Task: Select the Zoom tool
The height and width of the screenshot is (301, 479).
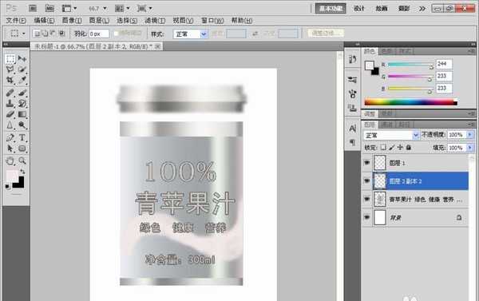Action: click(22, 160)
